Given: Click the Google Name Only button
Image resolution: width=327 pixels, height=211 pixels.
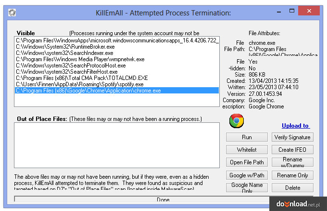Looking at the screenshot, I should pos(247,187).
